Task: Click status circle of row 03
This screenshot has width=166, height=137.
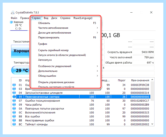Action: click(x=14, y=89)
